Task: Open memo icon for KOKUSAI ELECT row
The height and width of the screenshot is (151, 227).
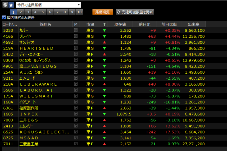Action: coord(76,132)
